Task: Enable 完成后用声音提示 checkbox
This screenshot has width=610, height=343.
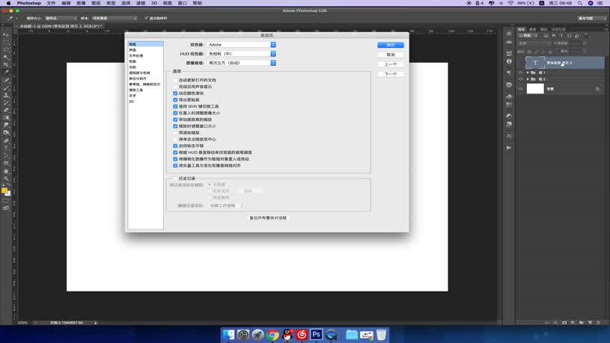Action: (175, 87)
